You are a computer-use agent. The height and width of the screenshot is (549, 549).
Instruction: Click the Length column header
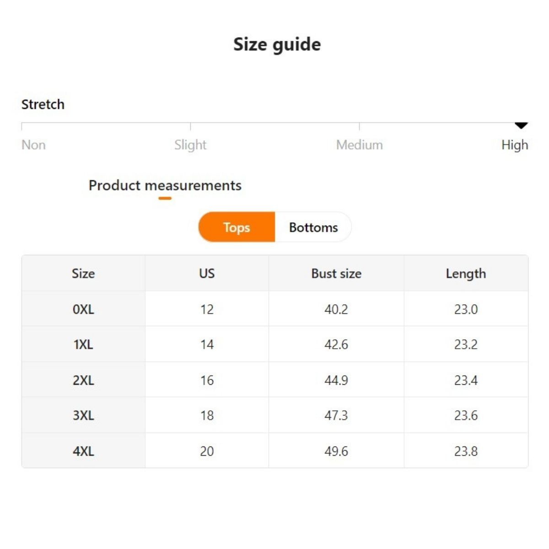click(466, 274)
